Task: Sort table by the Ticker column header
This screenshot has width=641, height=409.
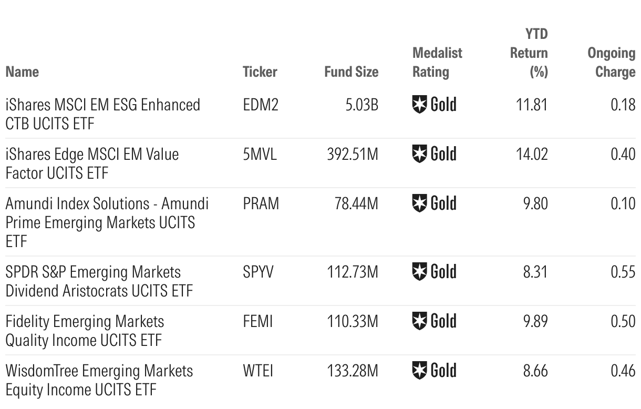Action: 260,71
